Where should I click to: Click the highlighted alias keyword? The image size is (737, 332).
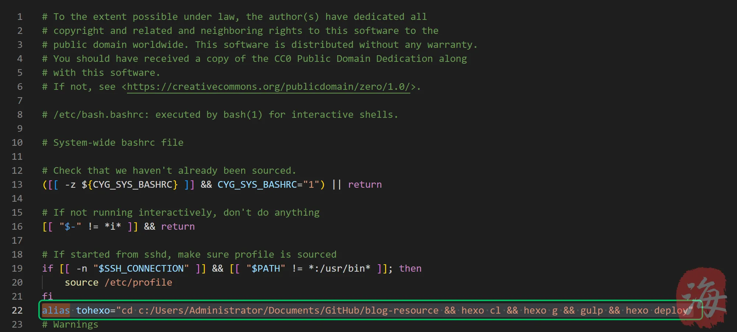pos(56,311)
